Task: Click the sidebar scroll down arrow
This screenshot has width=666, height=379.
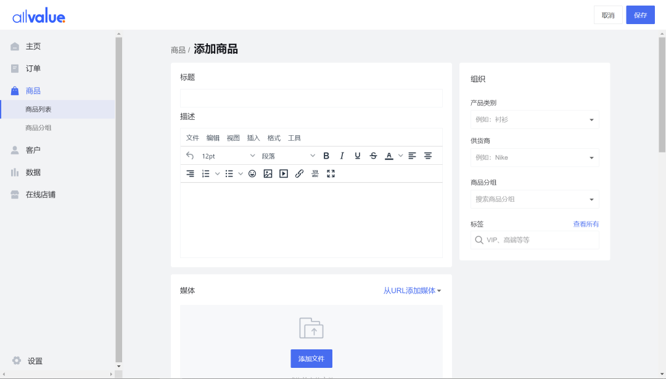Action: 119,366
